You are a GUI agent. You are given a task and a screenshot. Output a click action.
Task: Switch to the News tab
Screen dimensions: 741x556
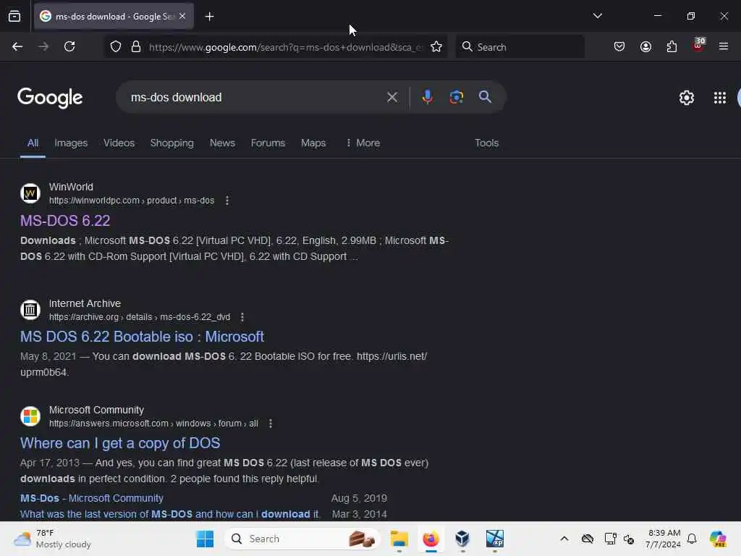pyautogui.click(x=222, y=143)
